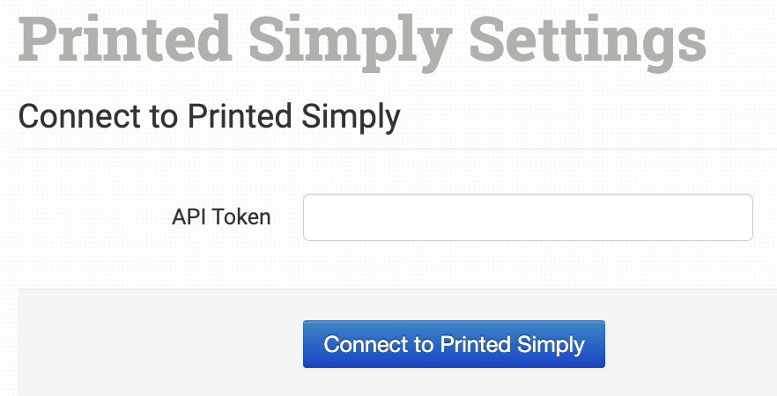Click the "API" text left of the input

[189, 216]
